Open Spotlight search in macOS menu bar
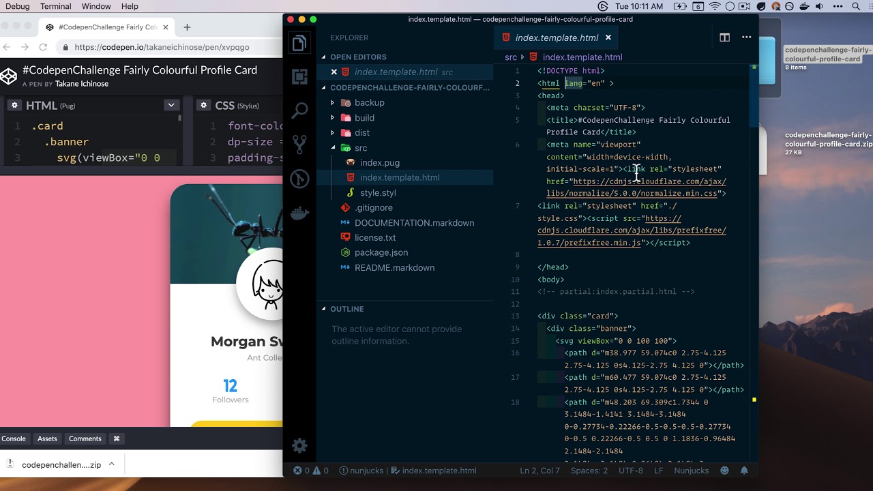Image resolution: width=873 pixels, height=491 pixels. coord(856,6)
